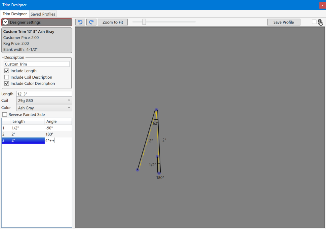This screenshot has height=229, width=326.
Task: Click the undo arrow icon
Action: click(x=80, y=22)
